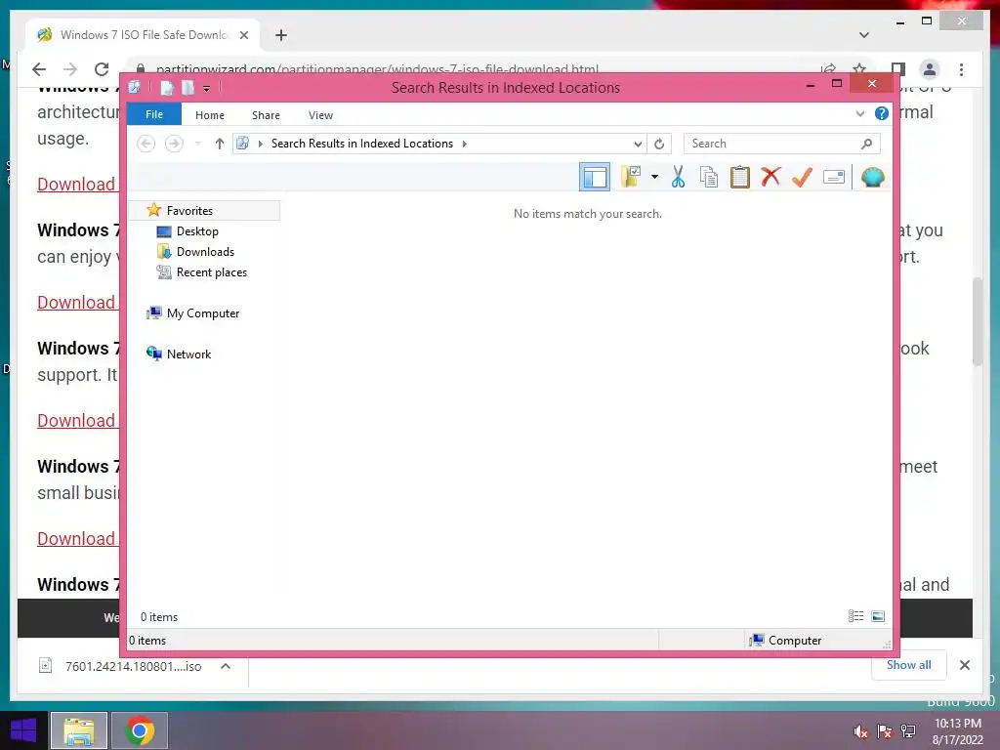Viewport: 1000px width, 750px height.
Task: Open Chrome tab search chevron
Action: coord(864,35)
